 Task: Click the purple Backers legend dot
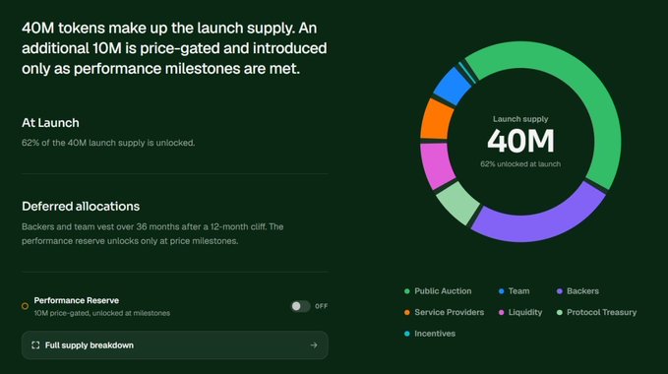[560, 291]
